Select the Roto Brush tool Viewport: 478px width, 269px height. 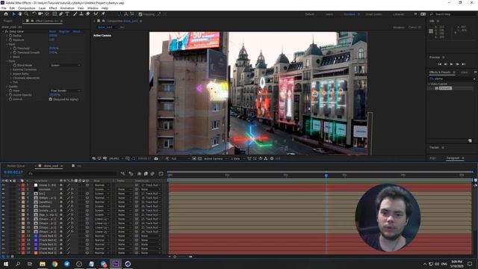(x=96, y=14)
